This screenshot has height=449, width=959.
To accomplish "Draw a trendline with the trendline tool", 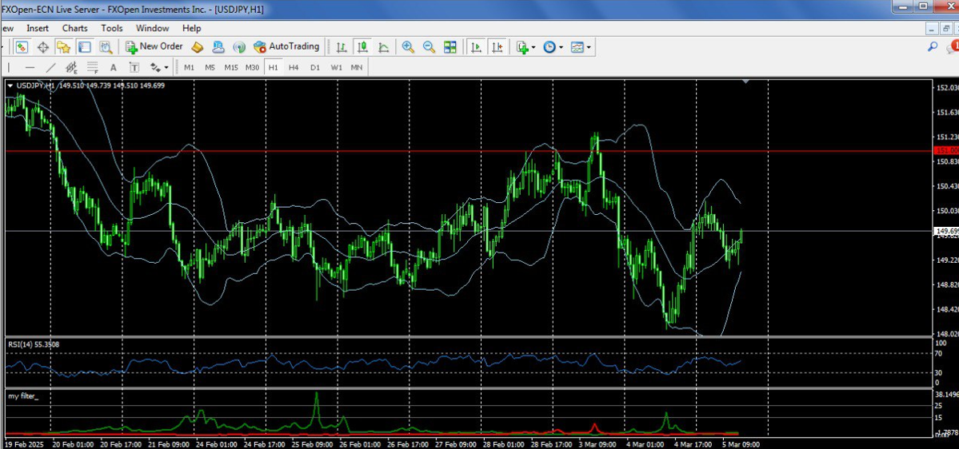I will click(50, 68).
